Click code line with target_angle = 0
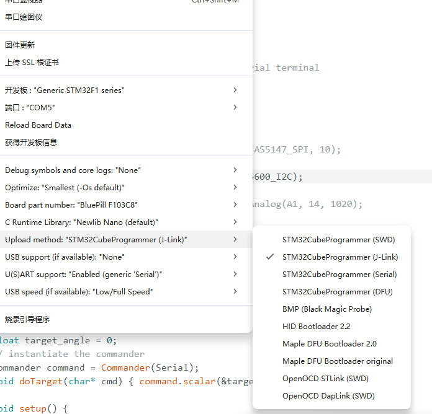Screen dimensions: 432x414 coord(58,340)
